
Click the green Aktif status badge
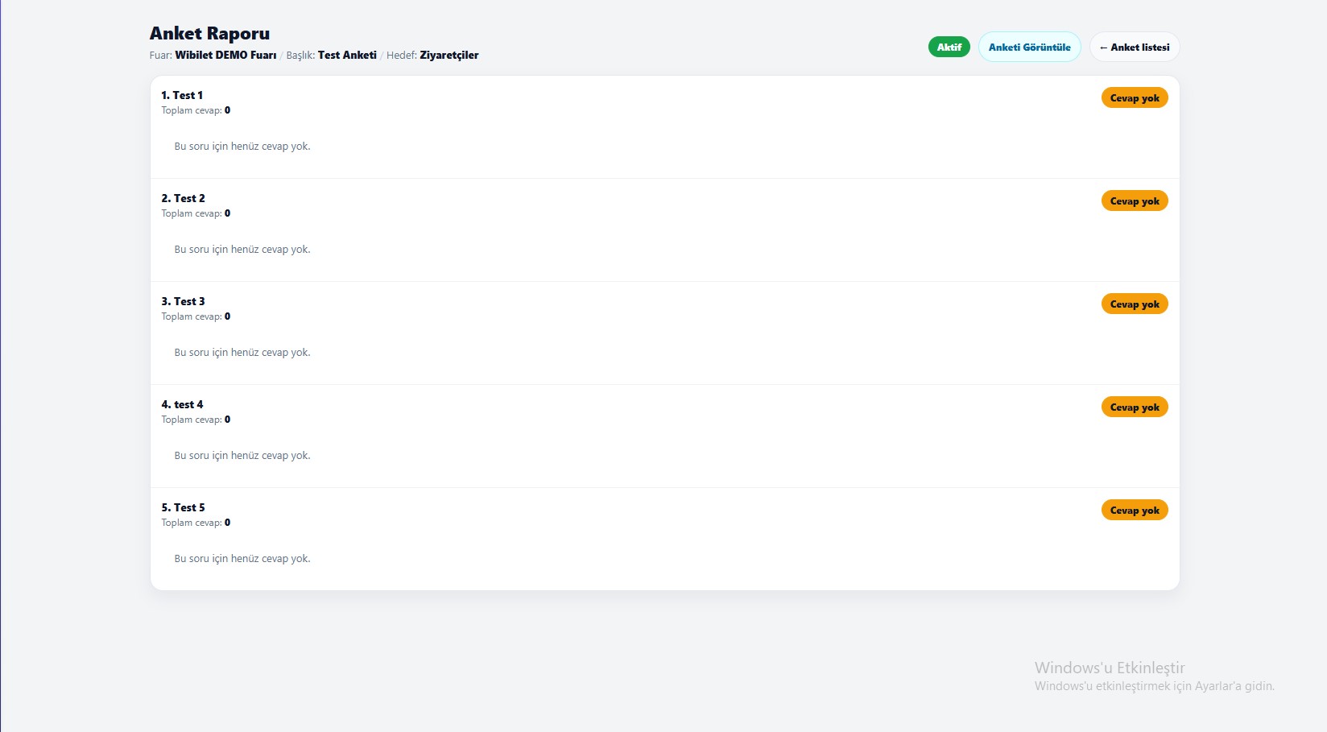(949, 48)
